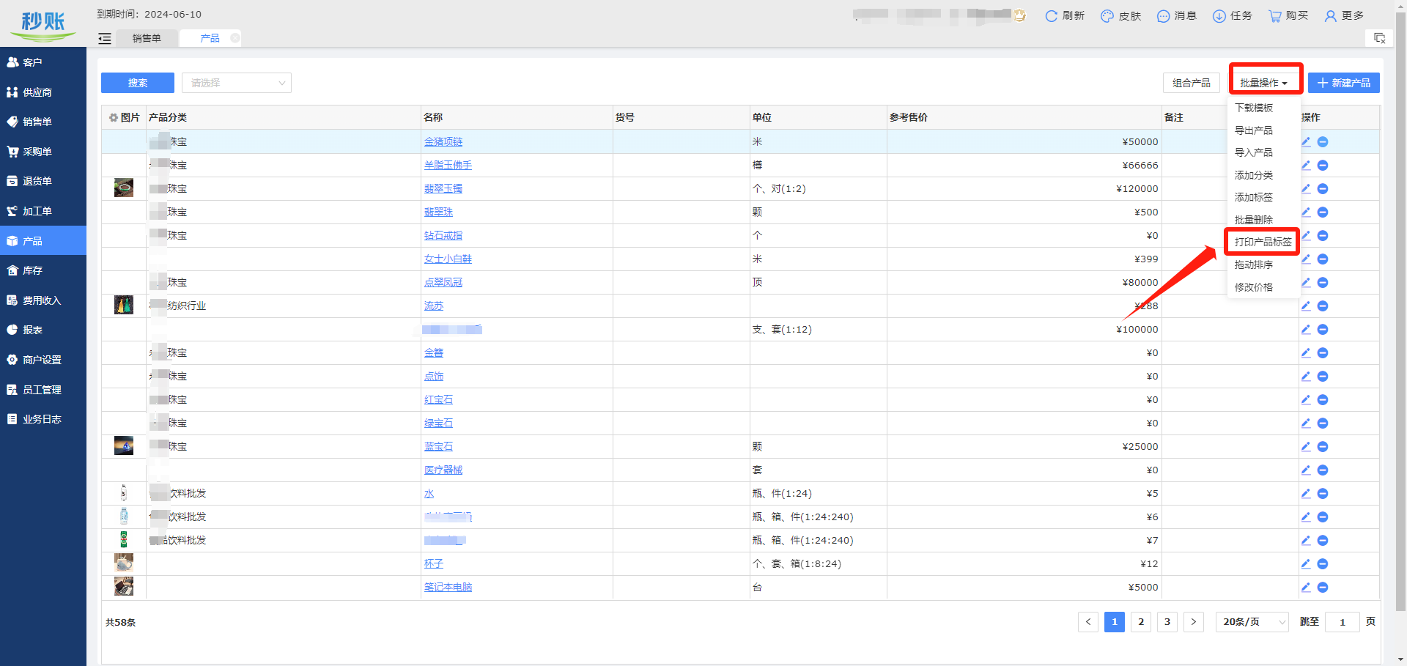
Task: Click the blue 搜索 button
Action: [138, 84]
